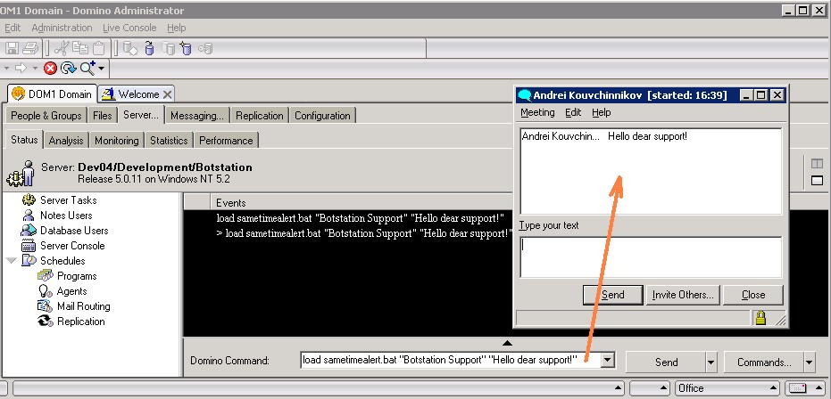The image size is (831, 399).
Task: Select Database Users in the tree
Action: click(74, 231)
